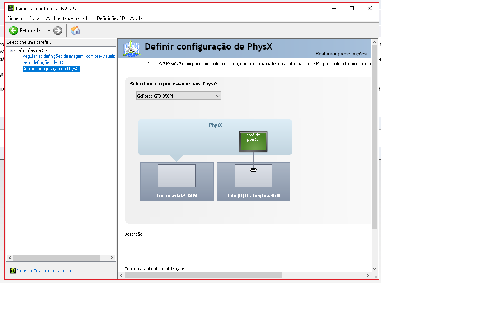Screen dimensions: 502x309
Task: Click the main panel horizontal scrollbar thumb
Action: click(x=203, y=275)
